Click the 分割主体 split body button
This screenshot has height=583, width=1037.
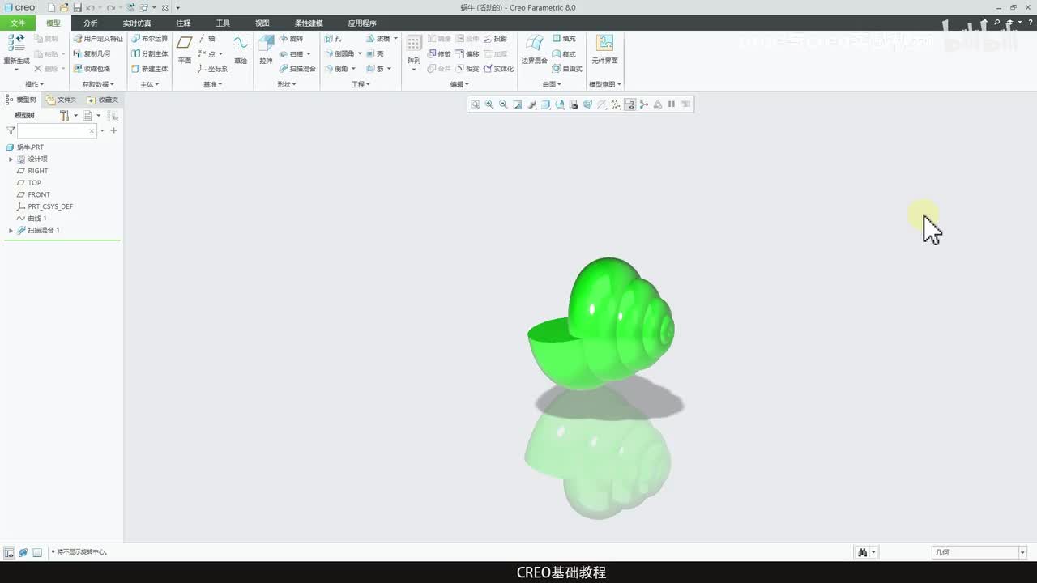pos(150,53)
